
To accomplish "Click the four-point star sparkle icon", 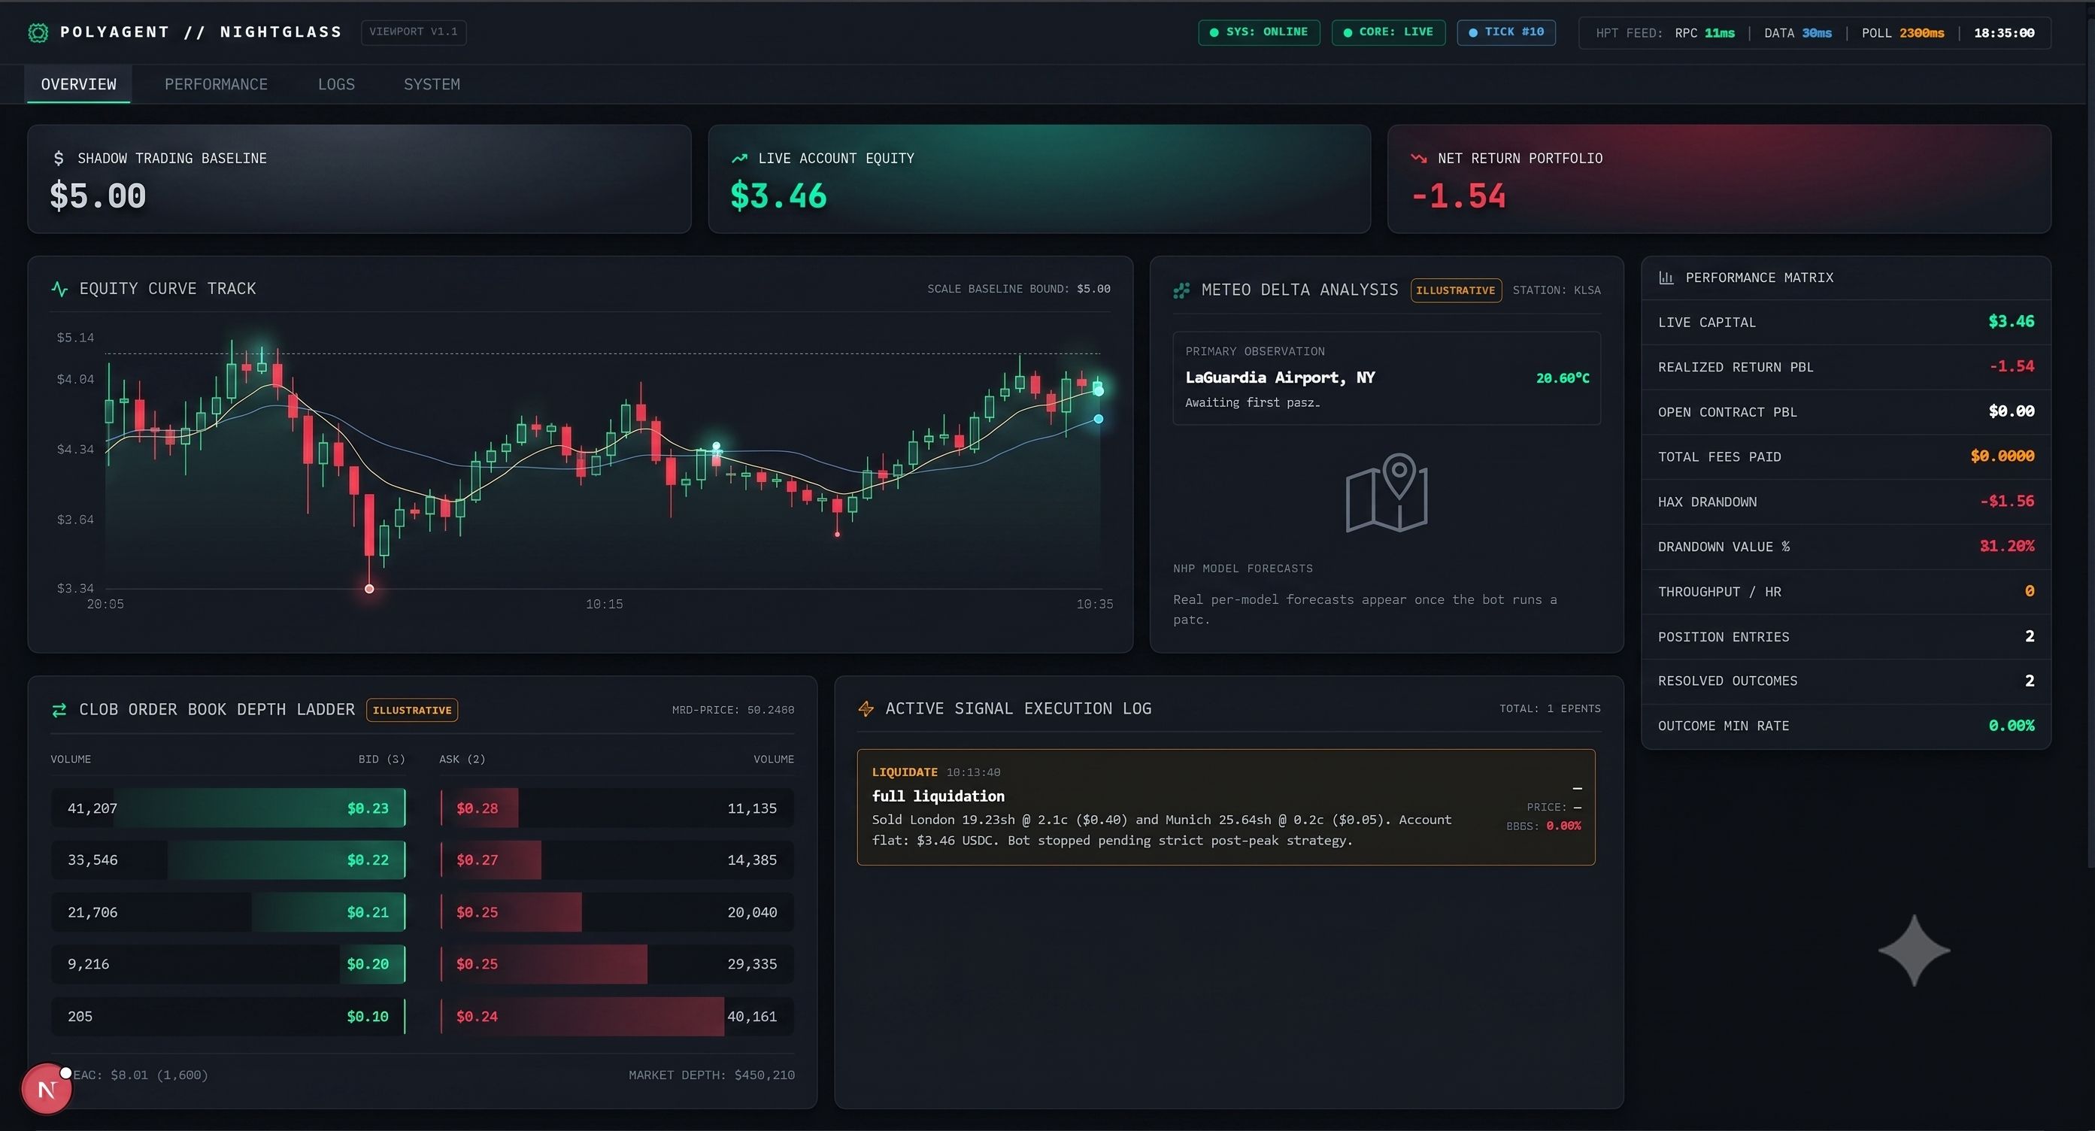I will [x=1915, y=951].
